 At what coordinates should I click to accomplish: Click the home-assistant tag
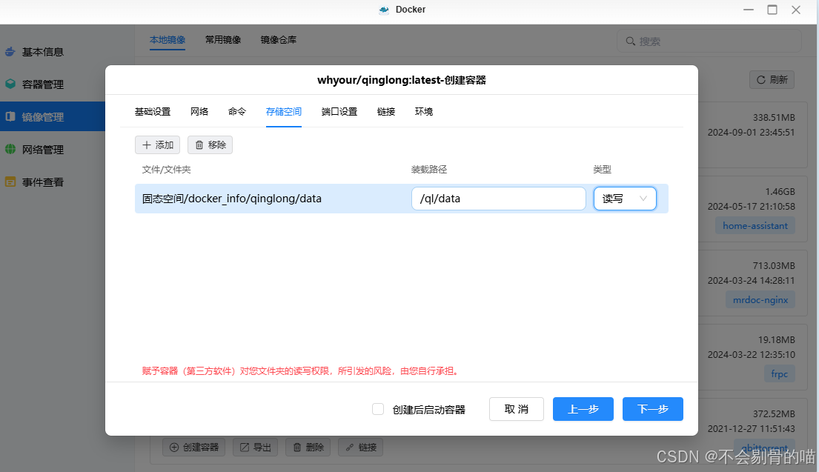(755, 226)
